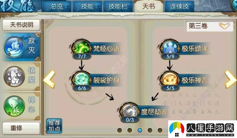Choose the 极乐颂泽 blue figure icon
This screenshot has height=138, width=237.
point(170,47)
